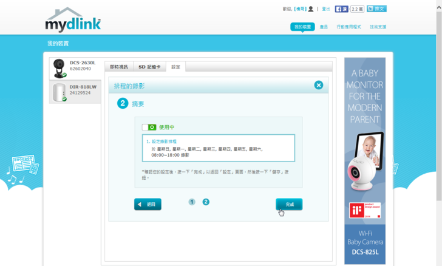Viewport: 442px width, 266px height.
Task: Click the DIR-818LW device number 24129524
Action: click(x=80, y=93)
